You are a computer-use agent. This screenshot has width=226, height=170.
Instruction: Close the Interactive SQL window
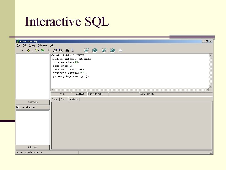[211, 42]
